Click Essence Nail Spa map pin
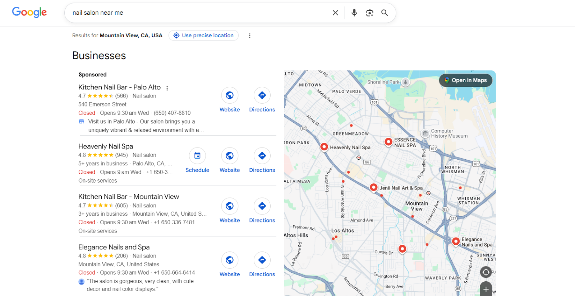575x296 pixels. 388,142
